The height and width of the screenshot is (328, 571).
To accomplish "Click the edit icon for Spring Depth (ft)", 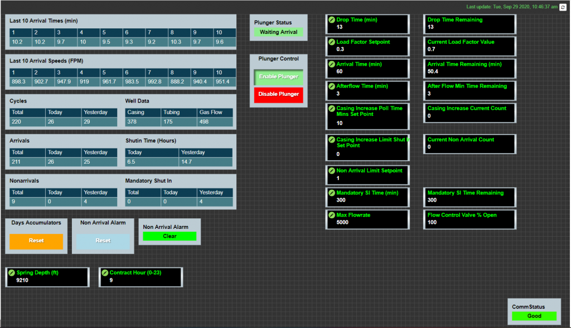I will 12,273.
